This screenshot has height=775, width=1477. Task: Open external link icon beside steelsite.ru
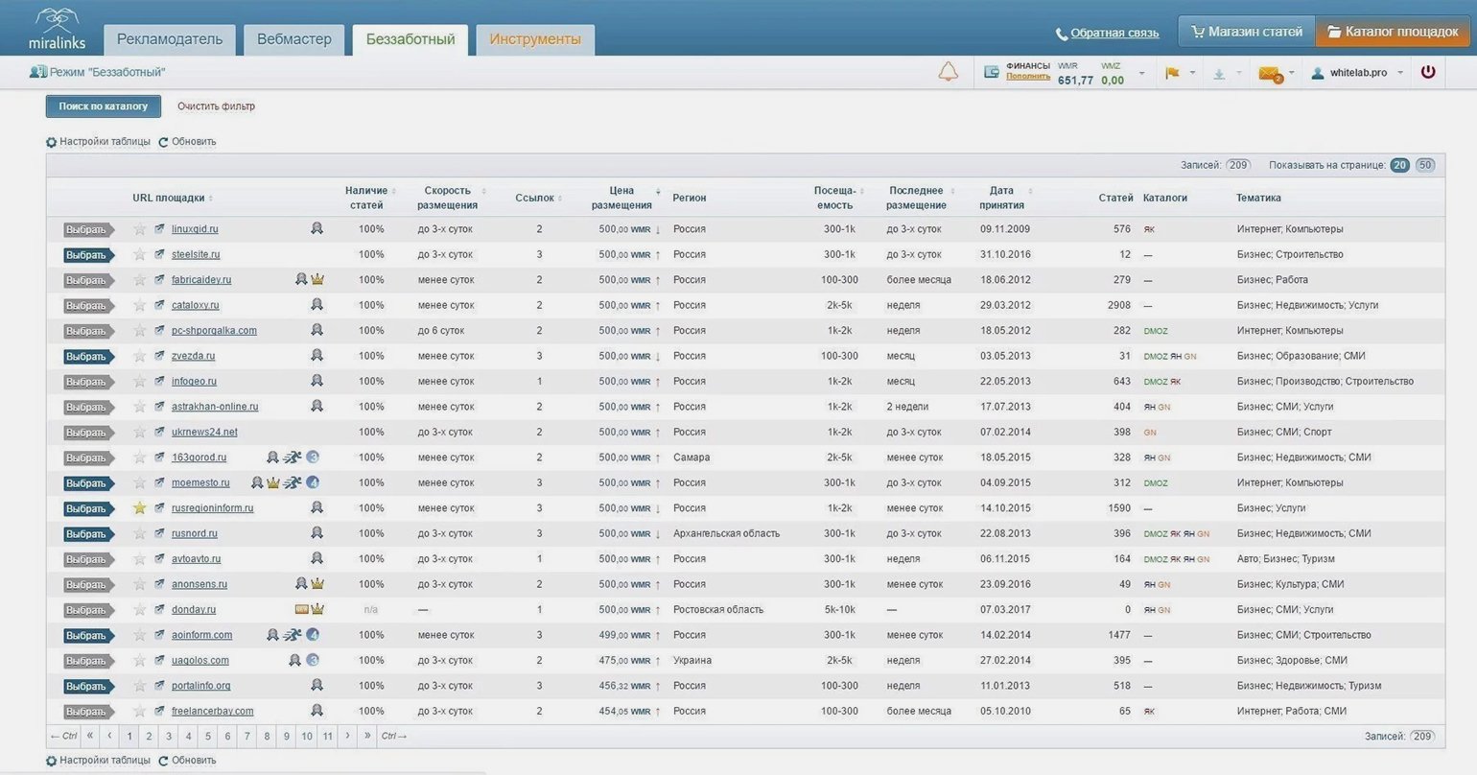[159, 254]
